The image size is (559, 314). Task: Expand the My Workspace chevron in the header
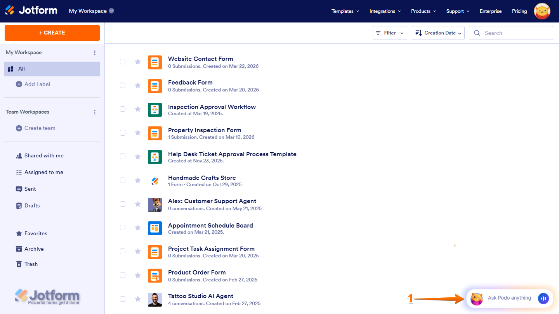click(112, 11)
